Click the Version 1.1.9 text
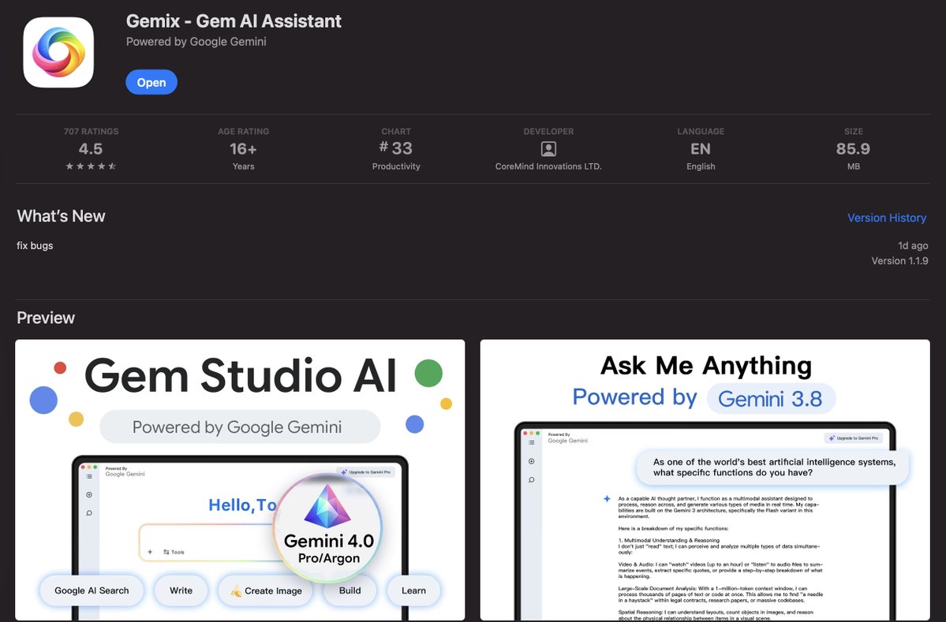946x622 pixels. click(x=899, y=261)
